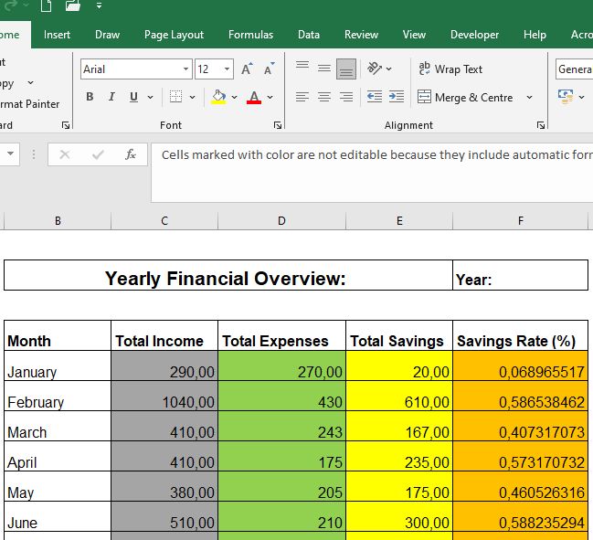Click the new file icon in quick access toolbar
Image resolution: width=593 pixels, height=540 pixels.
(46, 5)
